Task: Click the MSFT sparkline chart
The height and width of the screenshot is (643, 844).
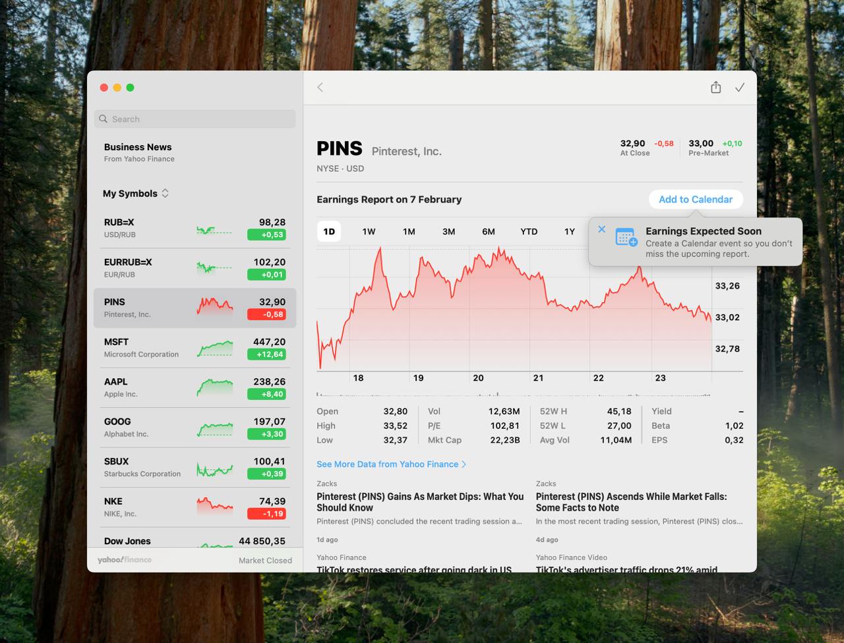Action: click(214, 349)
